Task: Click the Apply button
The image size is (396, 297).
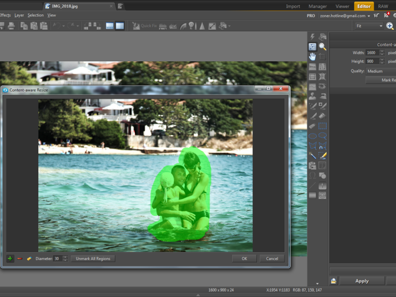Action: click(x=362, y=281)
